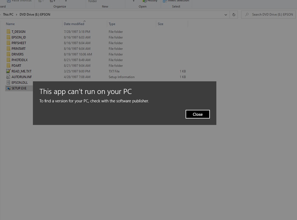Click the This PC breadcrumb link

point(8,15)
